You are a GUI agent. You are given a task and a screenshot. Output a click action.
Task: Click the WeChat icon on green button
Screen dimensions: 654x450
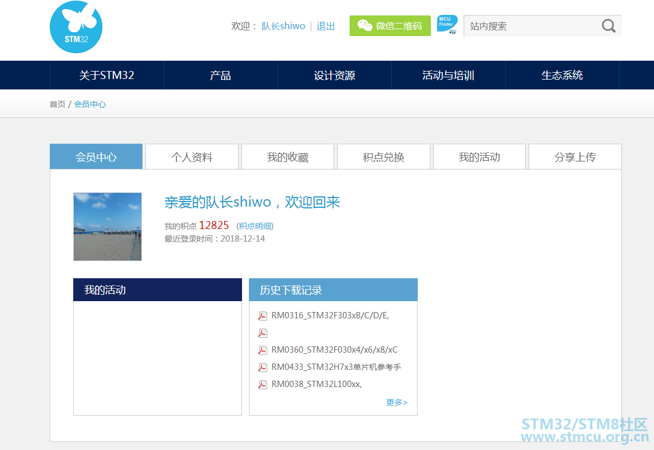point(364,25)
